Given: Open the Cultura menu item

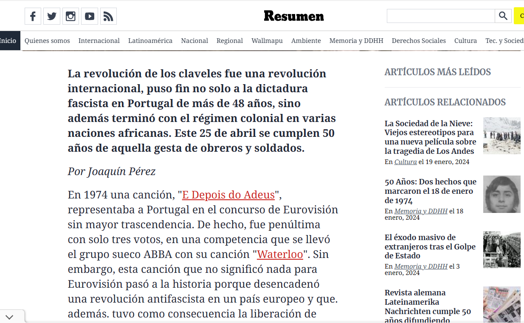Looking at the screenshot, I should pos(465,41).
